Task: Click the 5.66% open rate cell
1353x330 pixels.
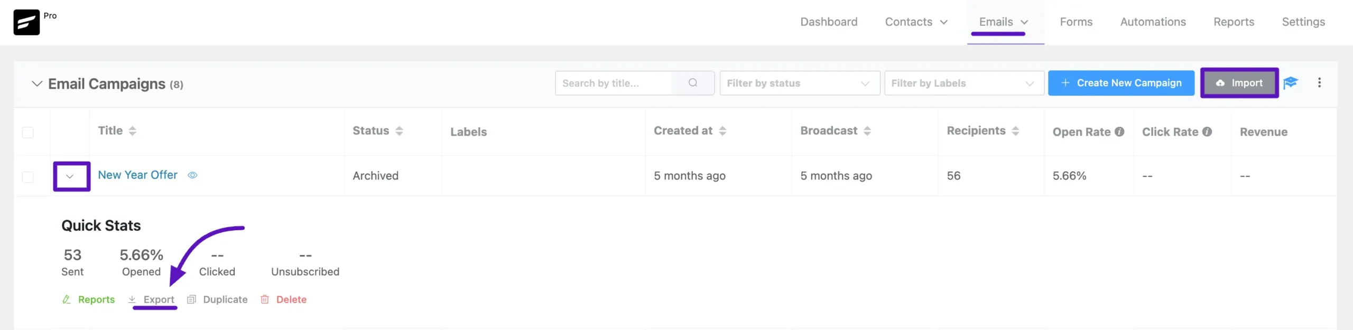Action: (1069, 176)
